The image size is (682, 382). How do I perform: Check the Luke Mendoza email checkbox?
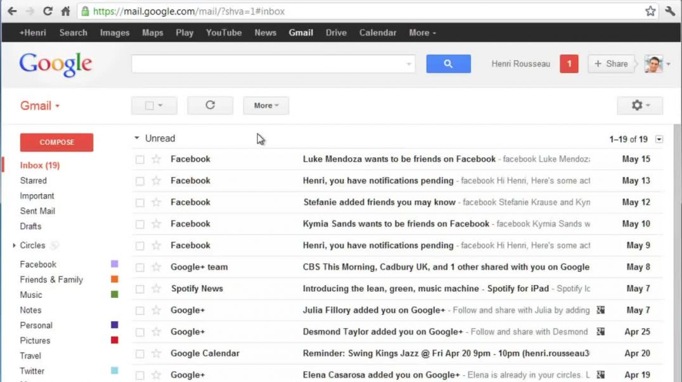pos(139,160)
